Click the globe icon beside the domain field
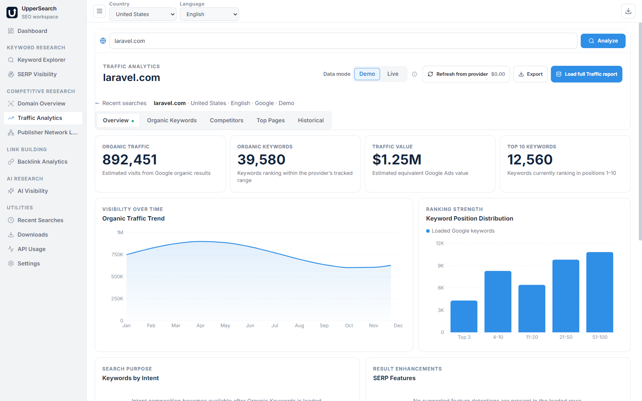Screen dimensions: 642x401 [103, 41]
